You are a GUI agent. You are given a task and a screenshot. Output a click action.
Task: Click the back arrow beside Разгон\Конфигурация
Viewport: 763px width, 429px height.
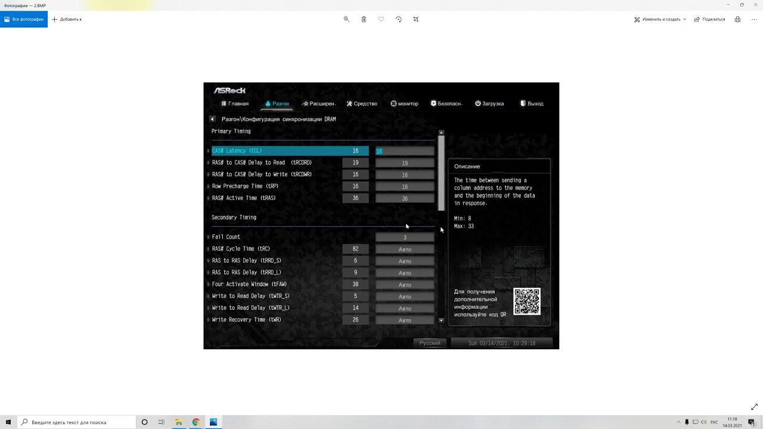point(212,119)
